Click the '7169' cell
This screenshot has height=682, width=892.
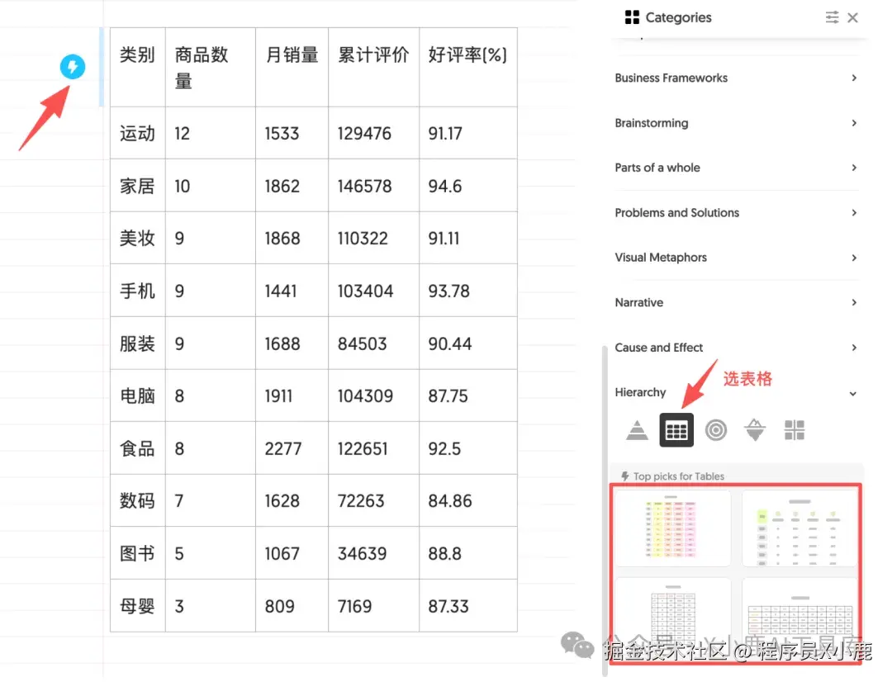[374, 606]
